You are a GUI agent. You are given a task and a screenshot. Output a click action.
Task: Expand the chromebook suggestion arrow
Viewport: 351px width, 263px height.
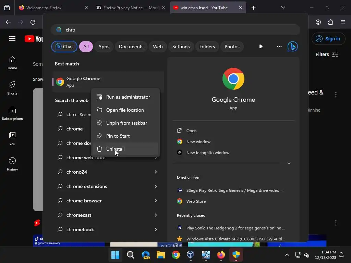click(x=156, y=229)
